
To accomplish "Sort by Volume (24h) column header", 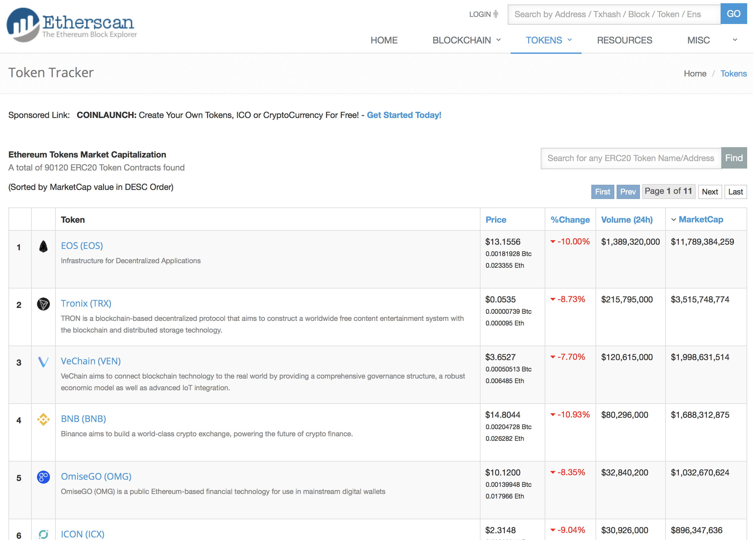I will click(x=627, y=219).
